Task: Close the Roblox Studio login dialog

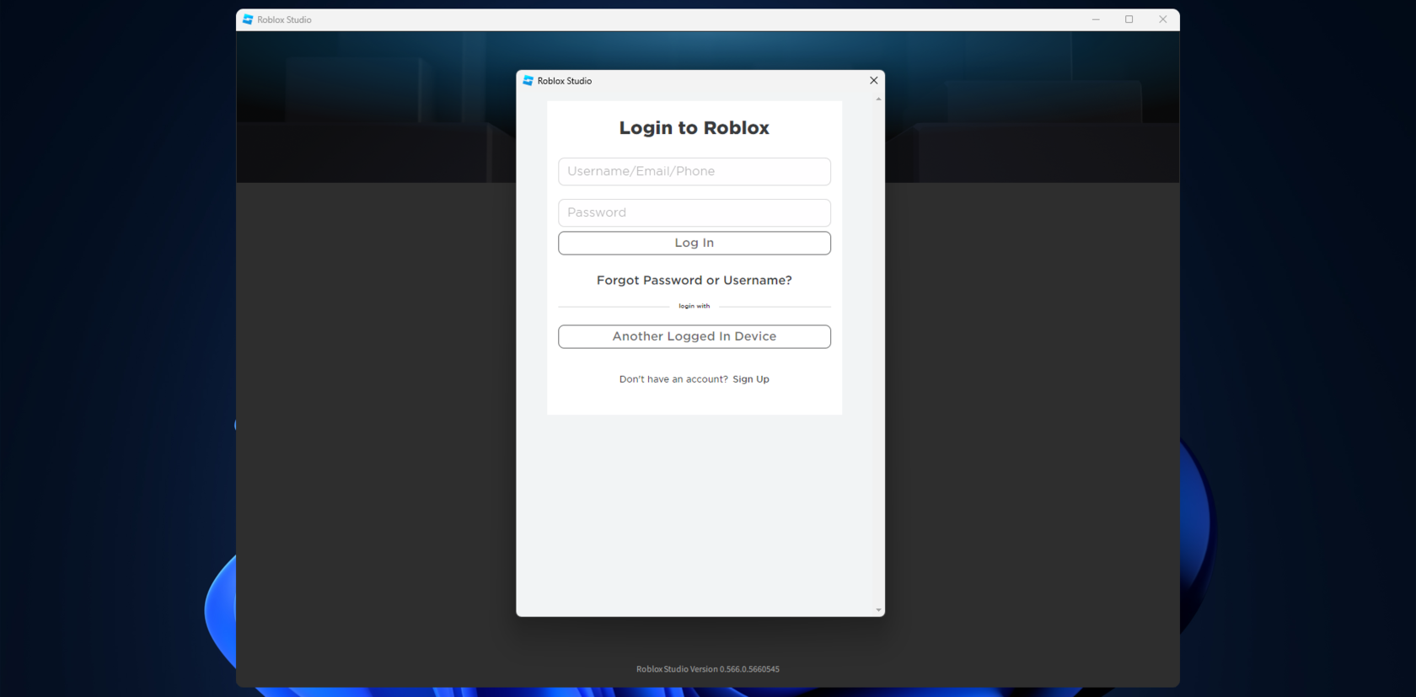Action: [x=874, y=81]
